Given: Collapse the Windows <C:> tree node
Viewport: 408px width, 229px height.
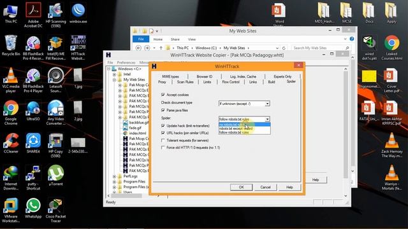Looking at the screenshot, I should [109, 69].
